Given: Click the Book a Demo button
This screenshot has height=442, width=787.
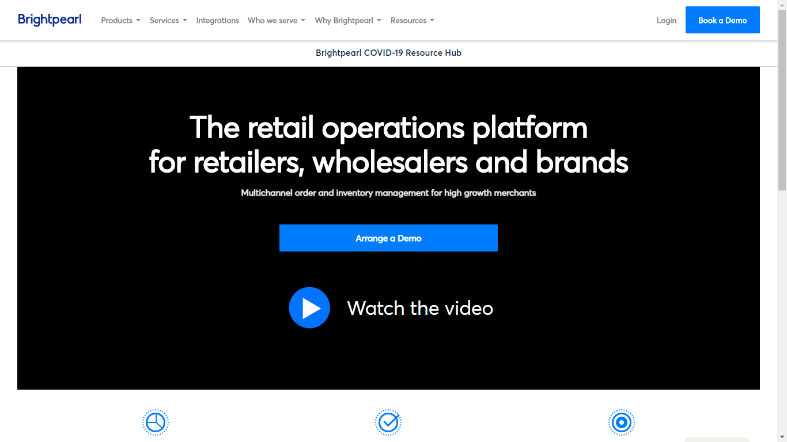Looking at the screenshot, I should pyautogui.click(x=722, y=20).
